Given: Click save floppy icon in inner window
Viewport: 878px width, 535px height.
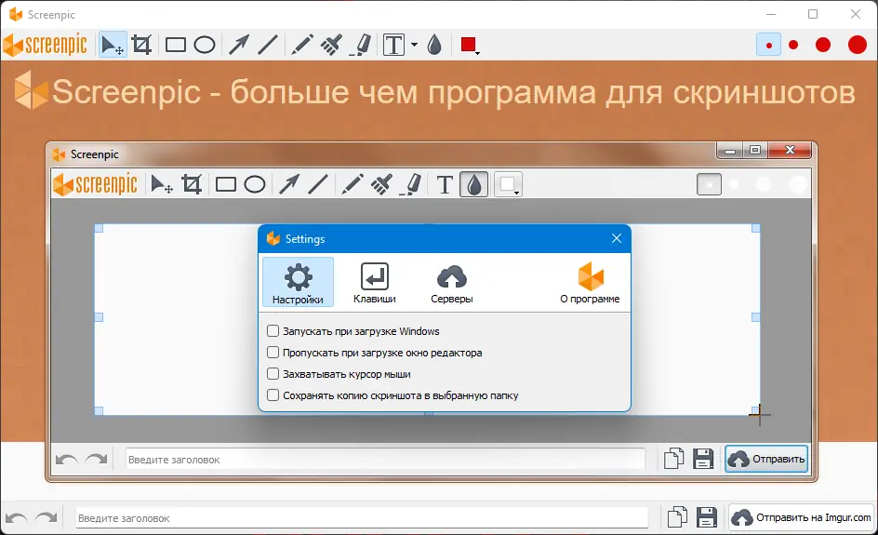Looking at the screenshot, I should tap(703, 459).
